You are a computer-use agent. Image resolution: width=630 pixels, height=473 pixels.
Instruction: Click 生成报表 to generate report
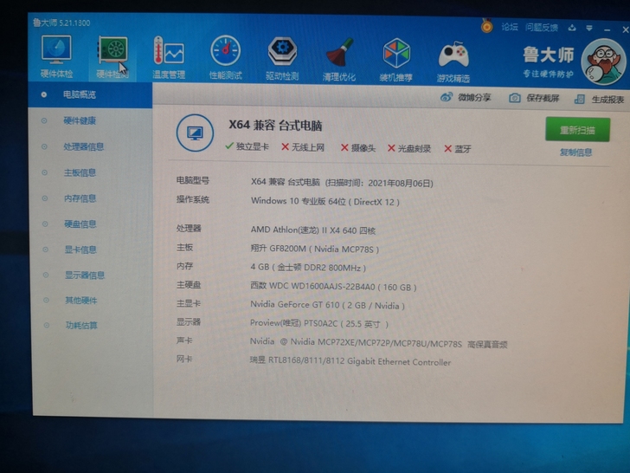point(600,99)
